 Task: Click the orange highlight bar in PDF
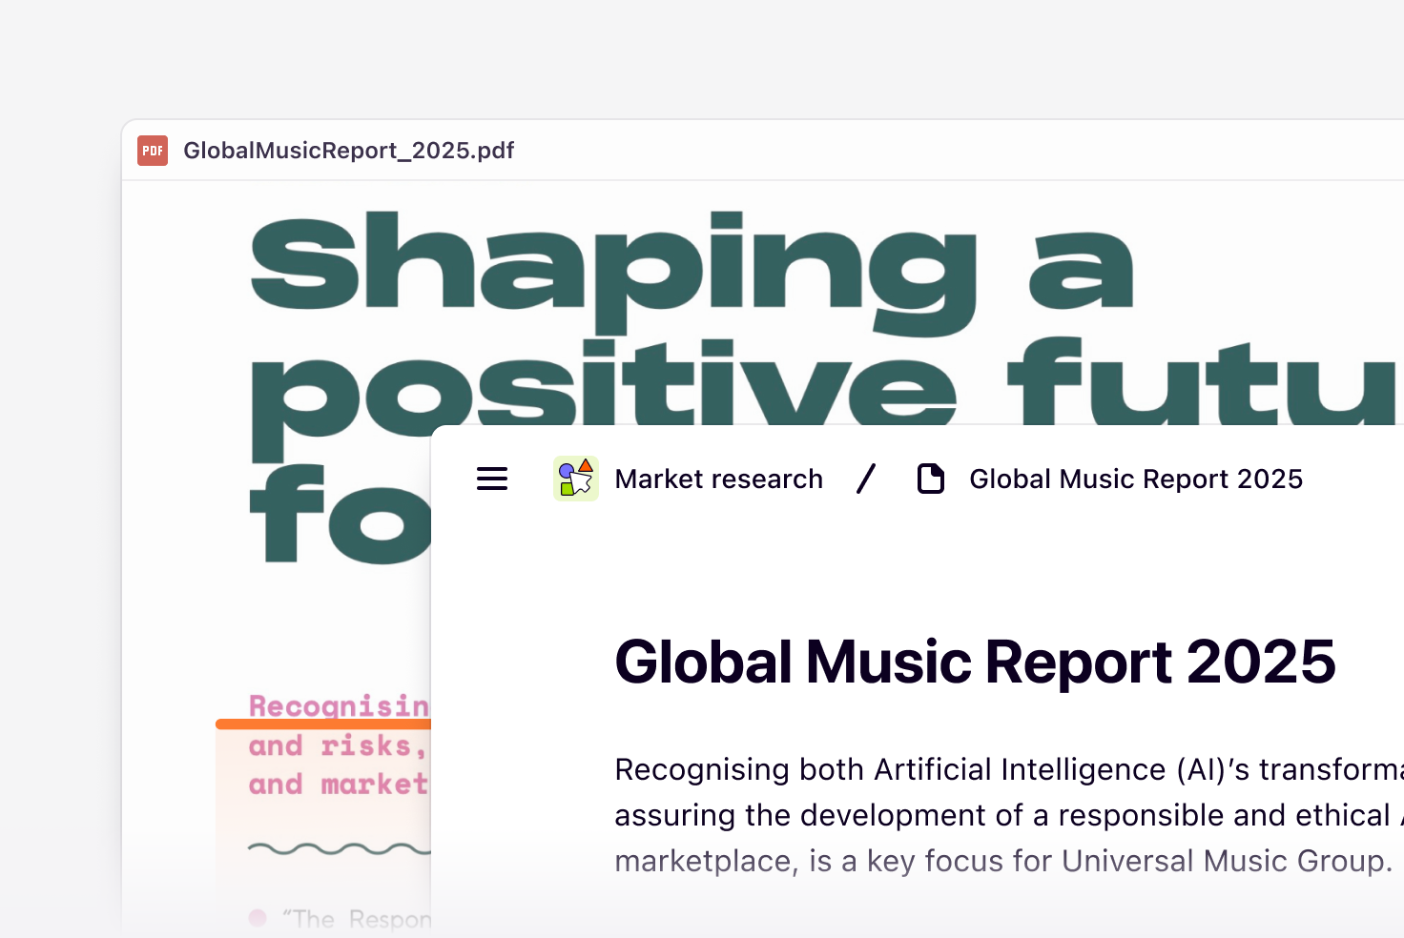[323, 724]
